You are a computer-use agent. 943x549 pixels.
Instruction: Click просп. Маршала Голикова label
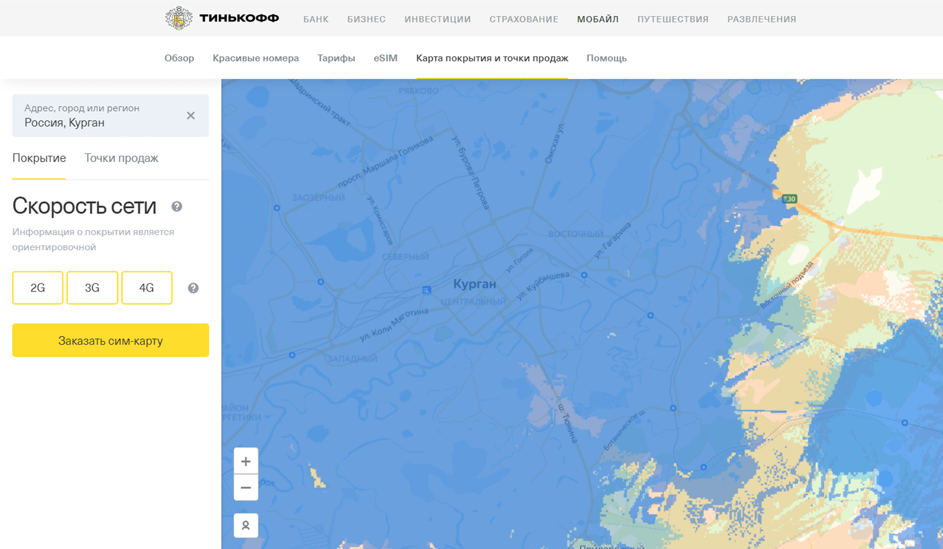click(385, 162)
